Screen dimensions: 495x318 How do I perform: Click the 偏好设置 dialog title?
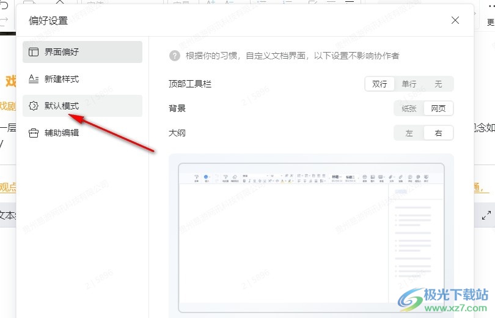pos(48,21)
